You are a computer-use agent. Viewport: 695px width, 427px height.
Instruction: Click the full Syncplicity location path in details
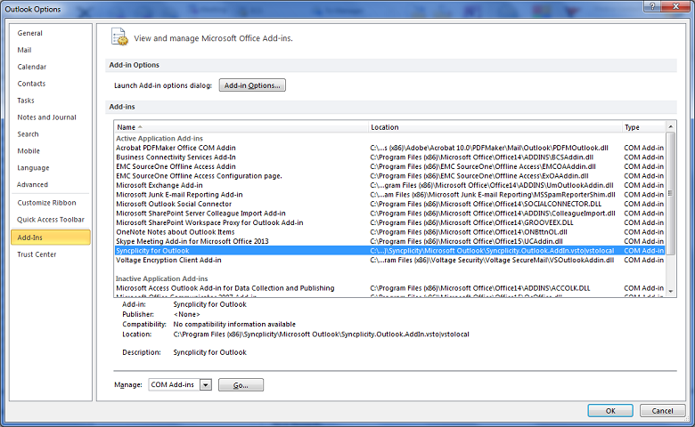321,334
